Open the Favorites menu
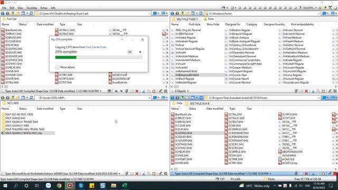Screen dimensions: 338x190 (32, 8)
